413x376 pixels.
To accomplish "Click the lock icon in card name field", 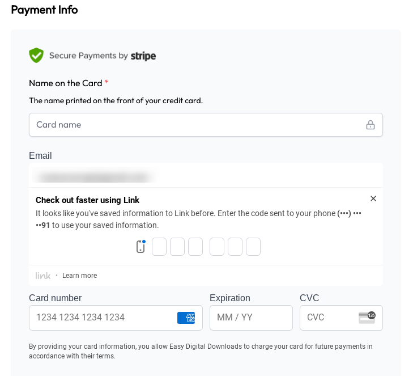I will (371, 125).
